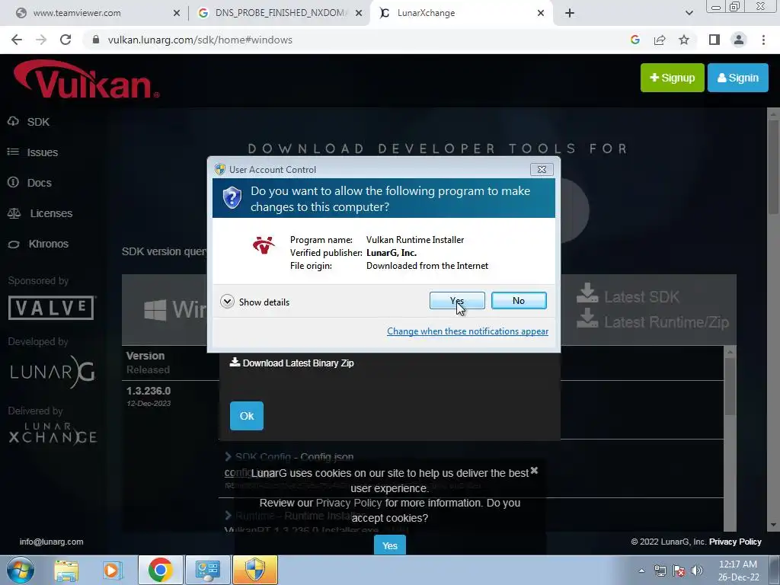This screenshot has height=585, width=780.
Task: Switch to DNS_PROBE_FINISHED_NXDOMAIN tab
Action: click(x=280, y=13)
